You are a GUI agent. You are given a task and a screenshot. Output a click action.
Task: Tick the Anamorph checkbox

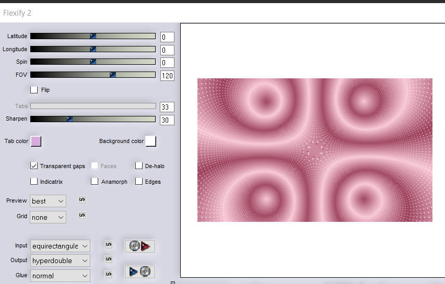[95, 181]
